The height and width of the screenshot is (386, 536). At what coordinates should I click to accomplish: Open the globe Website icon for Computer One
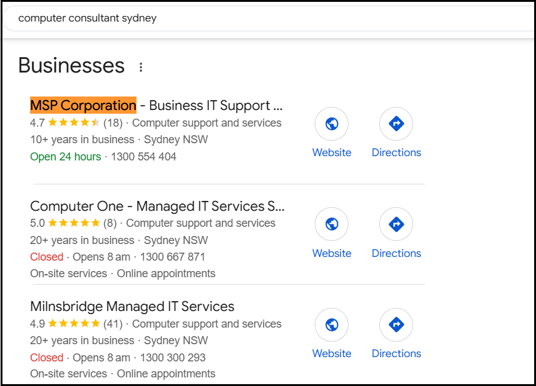pyautogui.click(x=331, y=224)
